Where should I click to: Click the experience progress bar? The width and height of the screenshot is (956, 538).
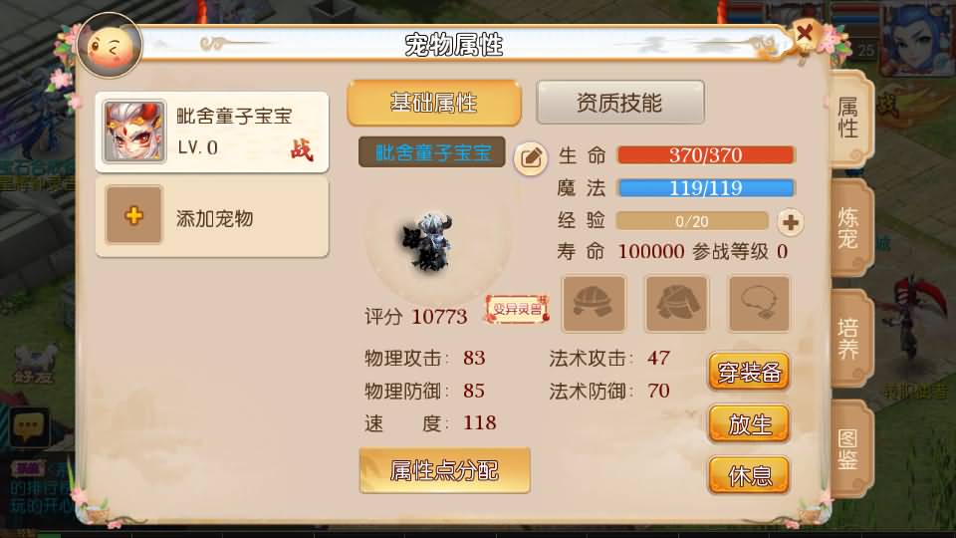click(x=692, y=221)
